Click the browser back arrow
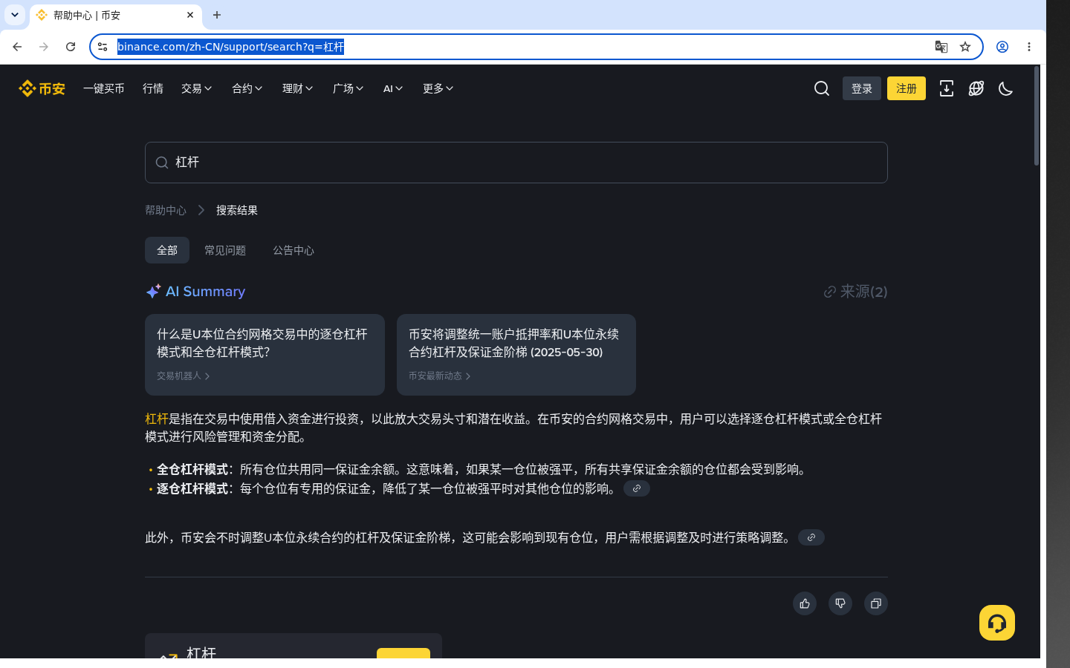The width and height of the screenshot is (1070, 668). (17, 47)
